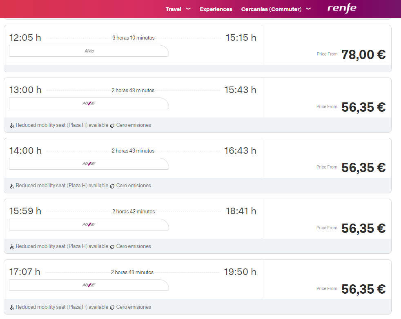This screenshot has width=401, height=319.
Task: Click leaf emissions icon in the 14:00 row
Action: [x=112, y=186]
